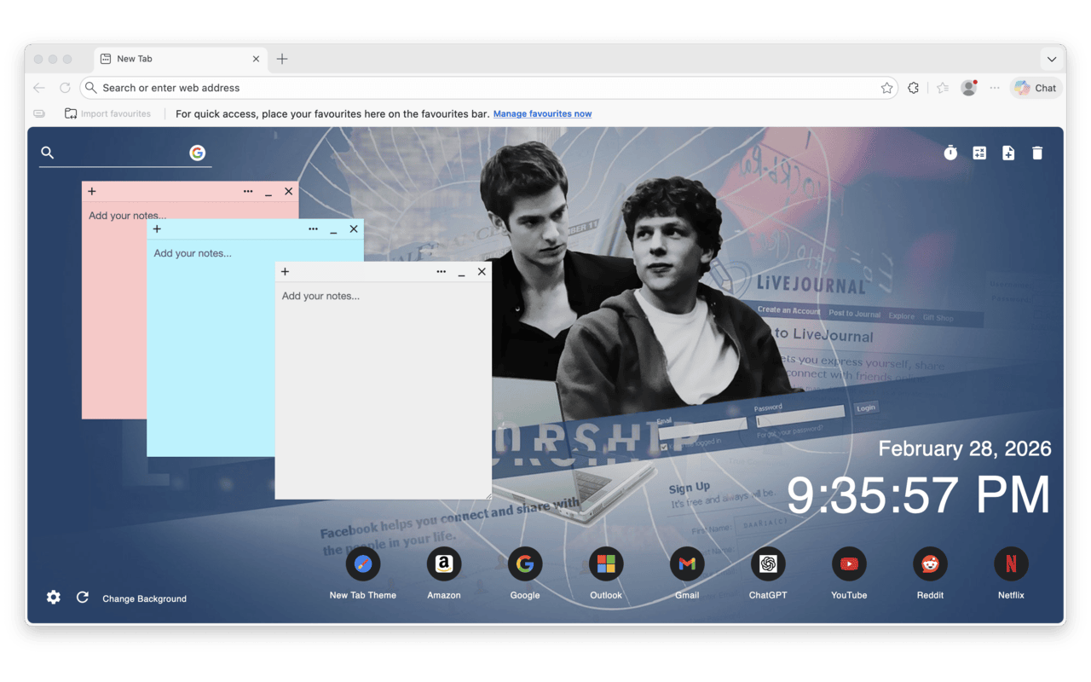Screen dimensions: 1091x682
Task: Select the New Tab tab
Action: pos(181,59)
